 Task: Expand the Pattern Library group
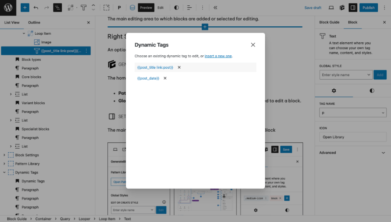pyautogui.click(x=4, y=164)
